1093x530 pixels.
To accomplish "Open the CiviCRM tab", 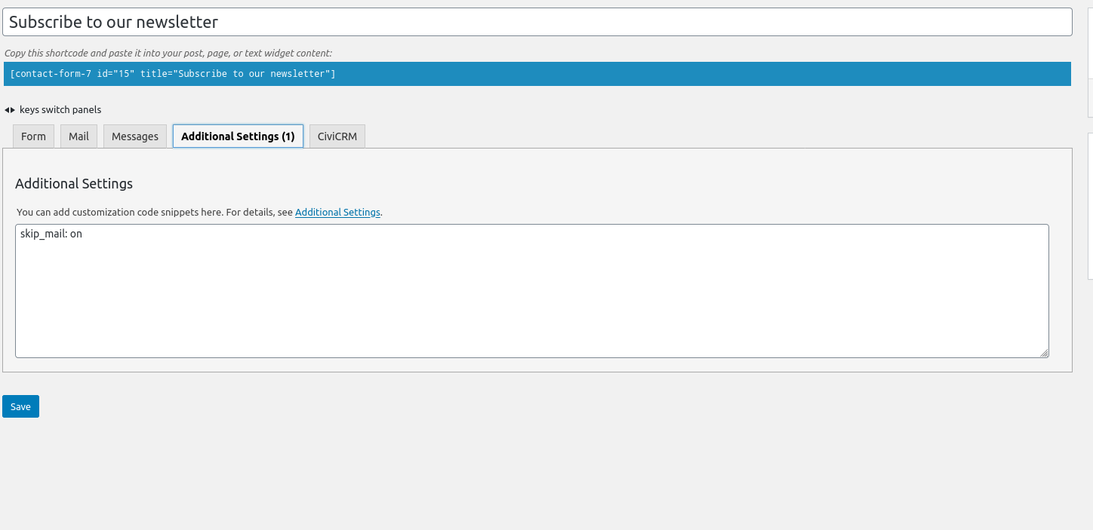I will coord(337,136).
